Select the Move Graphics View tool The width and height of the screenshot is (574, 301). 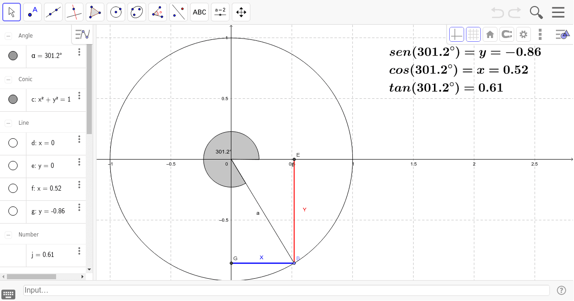click(241, 12)
